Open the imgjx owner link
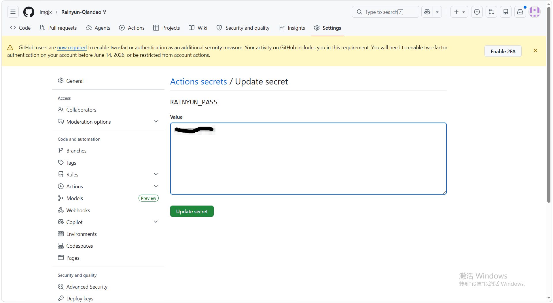The height and width of the screenshot is (303, 553). [46, 12]
